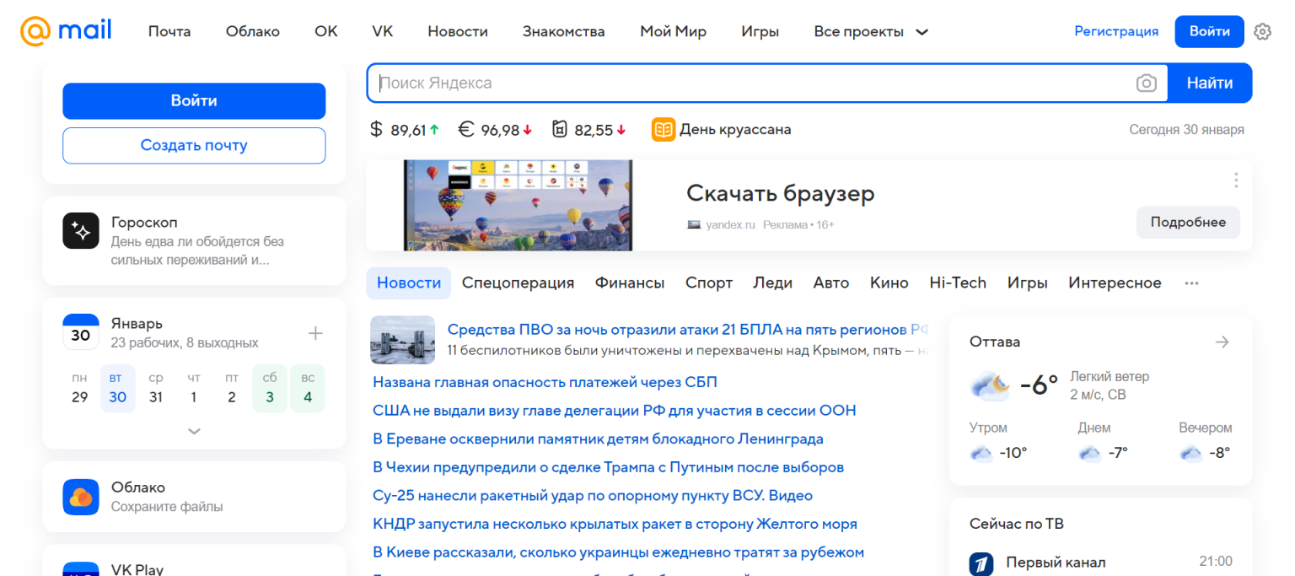Viewport: 1295px width, 576px height.
Task: Click the Облако cloud storage icon
Action: tap(80, 497)
